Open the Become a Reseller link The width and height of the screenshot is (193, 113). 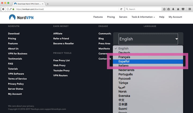click(64, 44)
